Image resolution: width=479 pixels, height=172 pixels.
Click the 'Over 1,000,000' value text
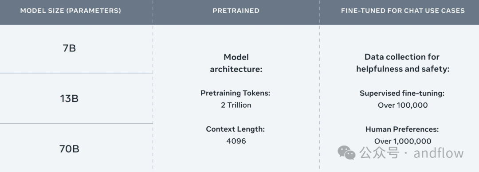pyautogui.click(x=403, y=141)
